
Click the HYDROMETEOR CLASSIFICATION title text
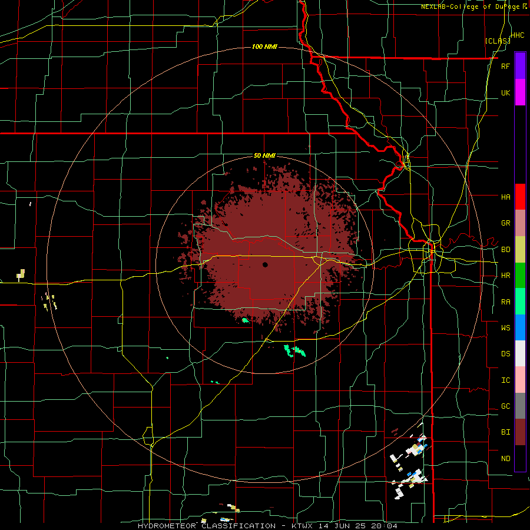pyautogui.click(x=207, y=526)
